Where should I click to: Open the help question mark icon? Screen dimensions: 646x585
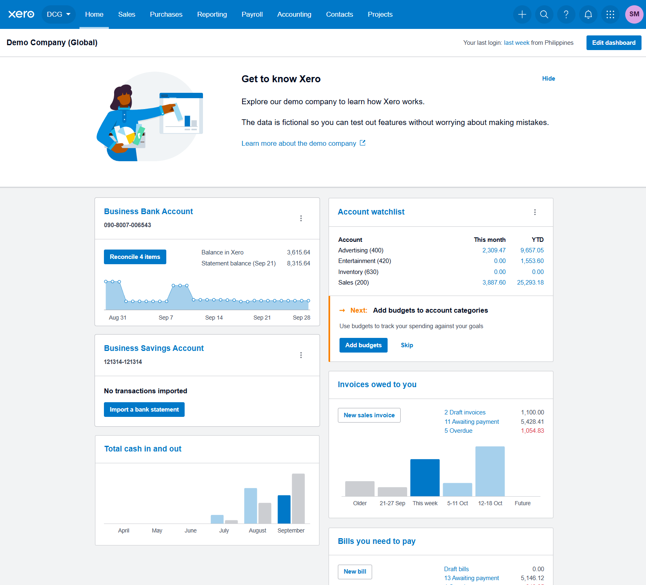(x=566, y=15)
